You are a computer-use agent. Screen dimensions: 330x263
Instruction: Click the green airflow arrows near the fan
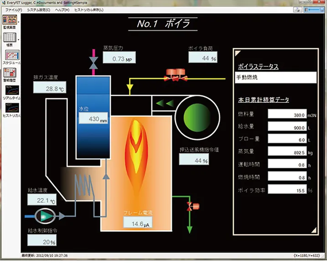[165, 103]
